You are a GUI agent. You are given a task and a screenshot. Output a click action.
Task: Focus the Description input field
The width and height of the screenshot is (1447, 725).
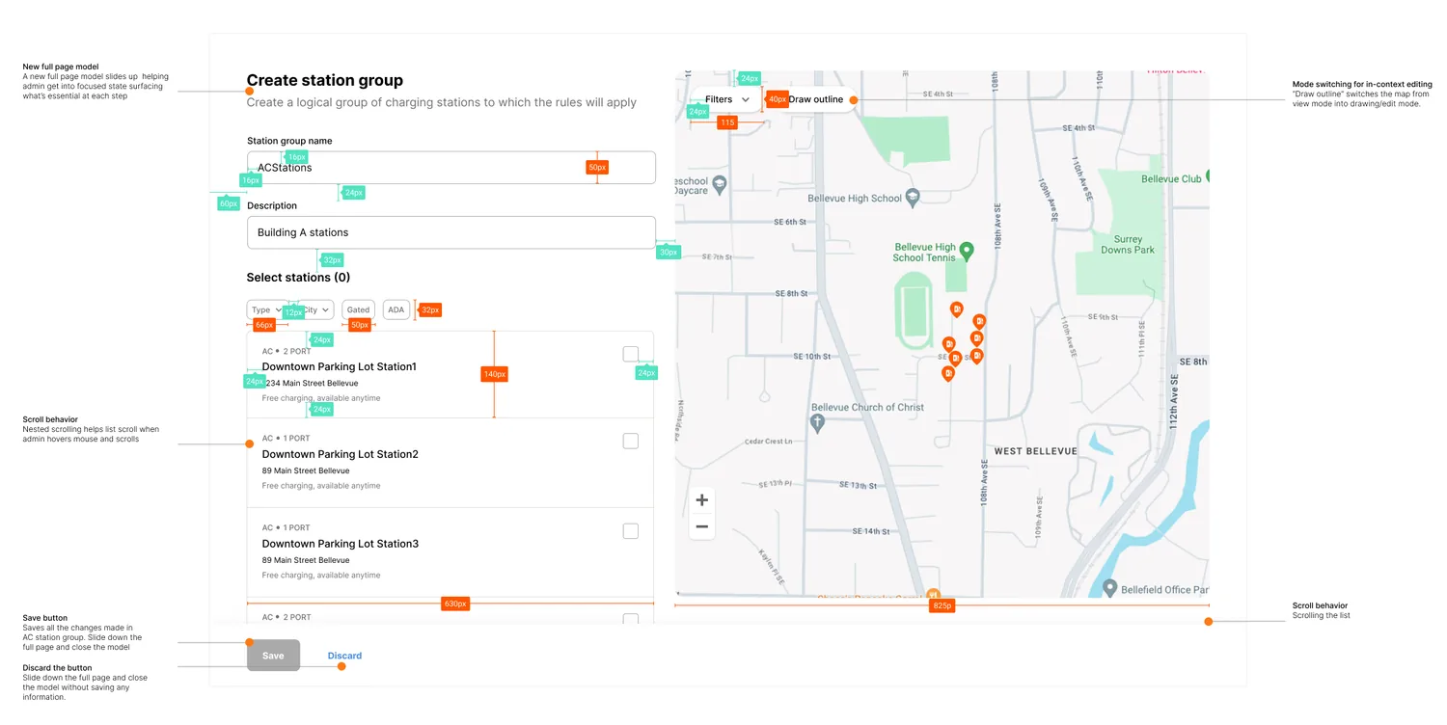(451, 232)
